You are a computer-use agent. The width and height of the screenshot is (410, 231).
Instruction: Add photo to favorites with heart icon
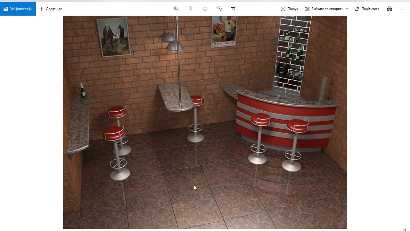point(205,9)
